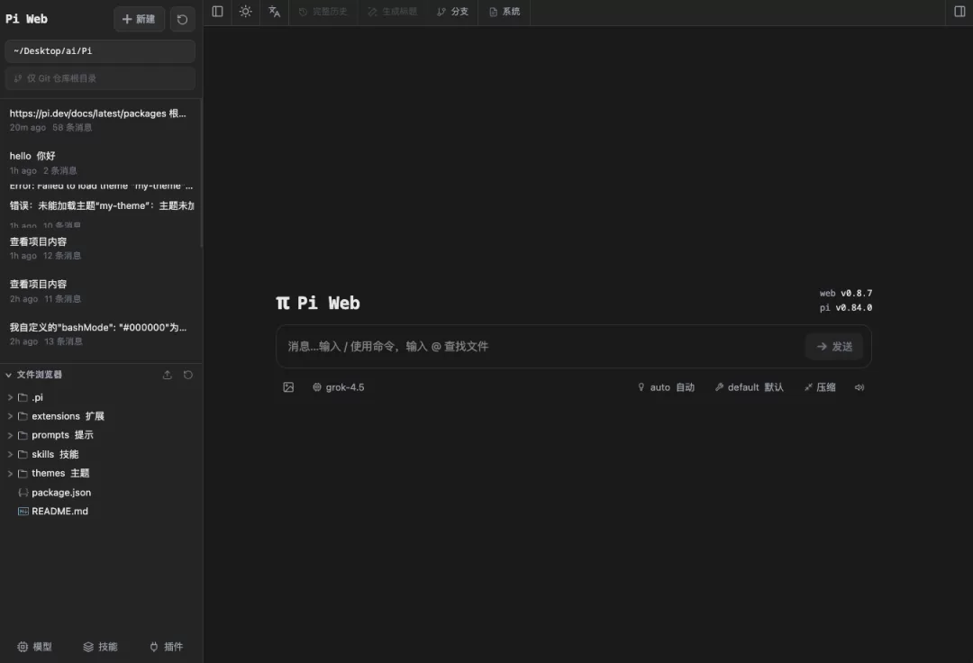Open the language translation icon
Image resolution: width=973 pixels, height=663 pixels.
274,12
